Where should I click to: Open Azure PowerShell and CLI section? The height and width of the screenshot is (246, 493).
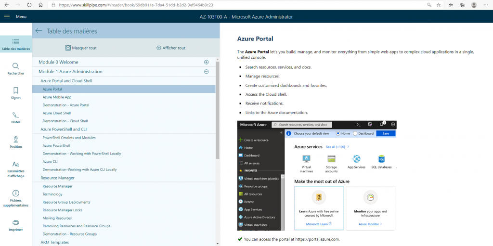[64, 129]
